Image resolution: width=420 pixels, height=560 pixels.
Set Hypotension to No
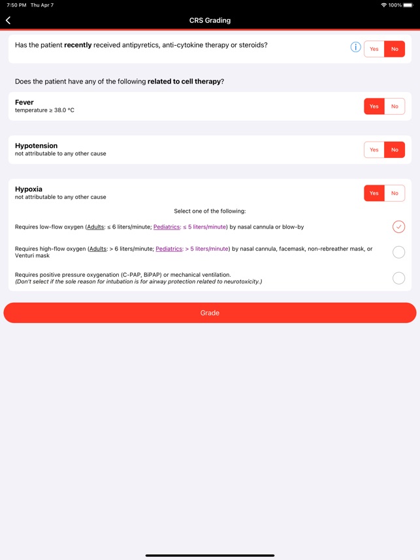(395, 149)
